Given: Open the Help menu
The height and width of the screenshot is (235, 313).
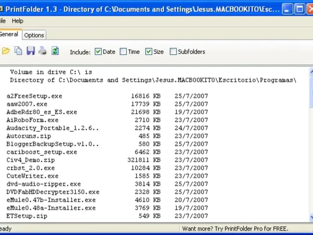Looking at the screenshot, I should pyautogui.click(x=17, y=21).
